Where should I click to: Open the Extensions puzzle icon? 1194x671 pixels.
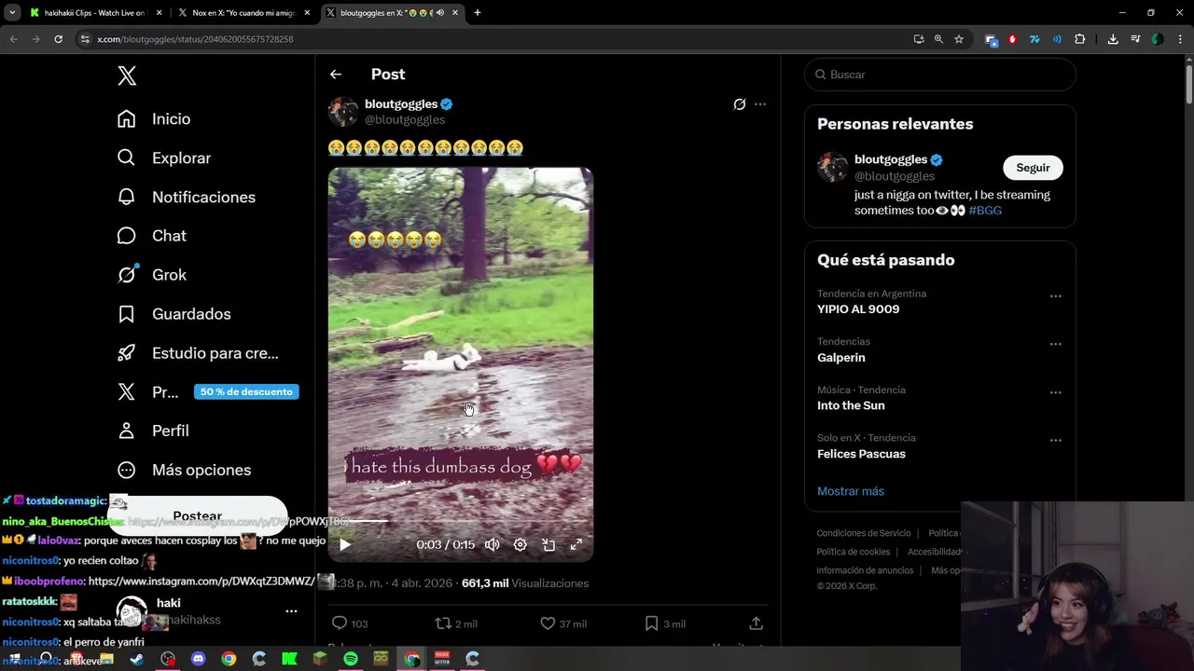(x=1080, y=39)
